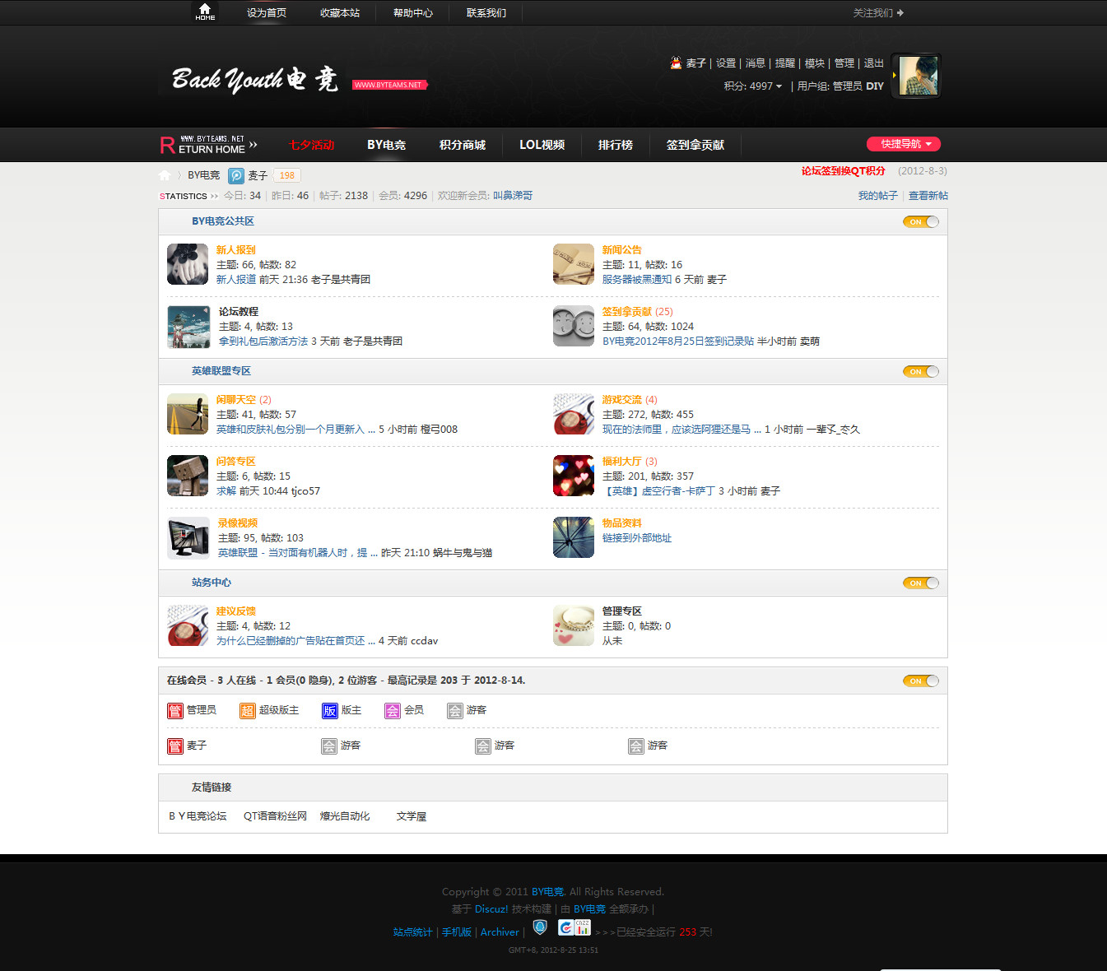Open the 文学屋 friend link

[411, 816]
